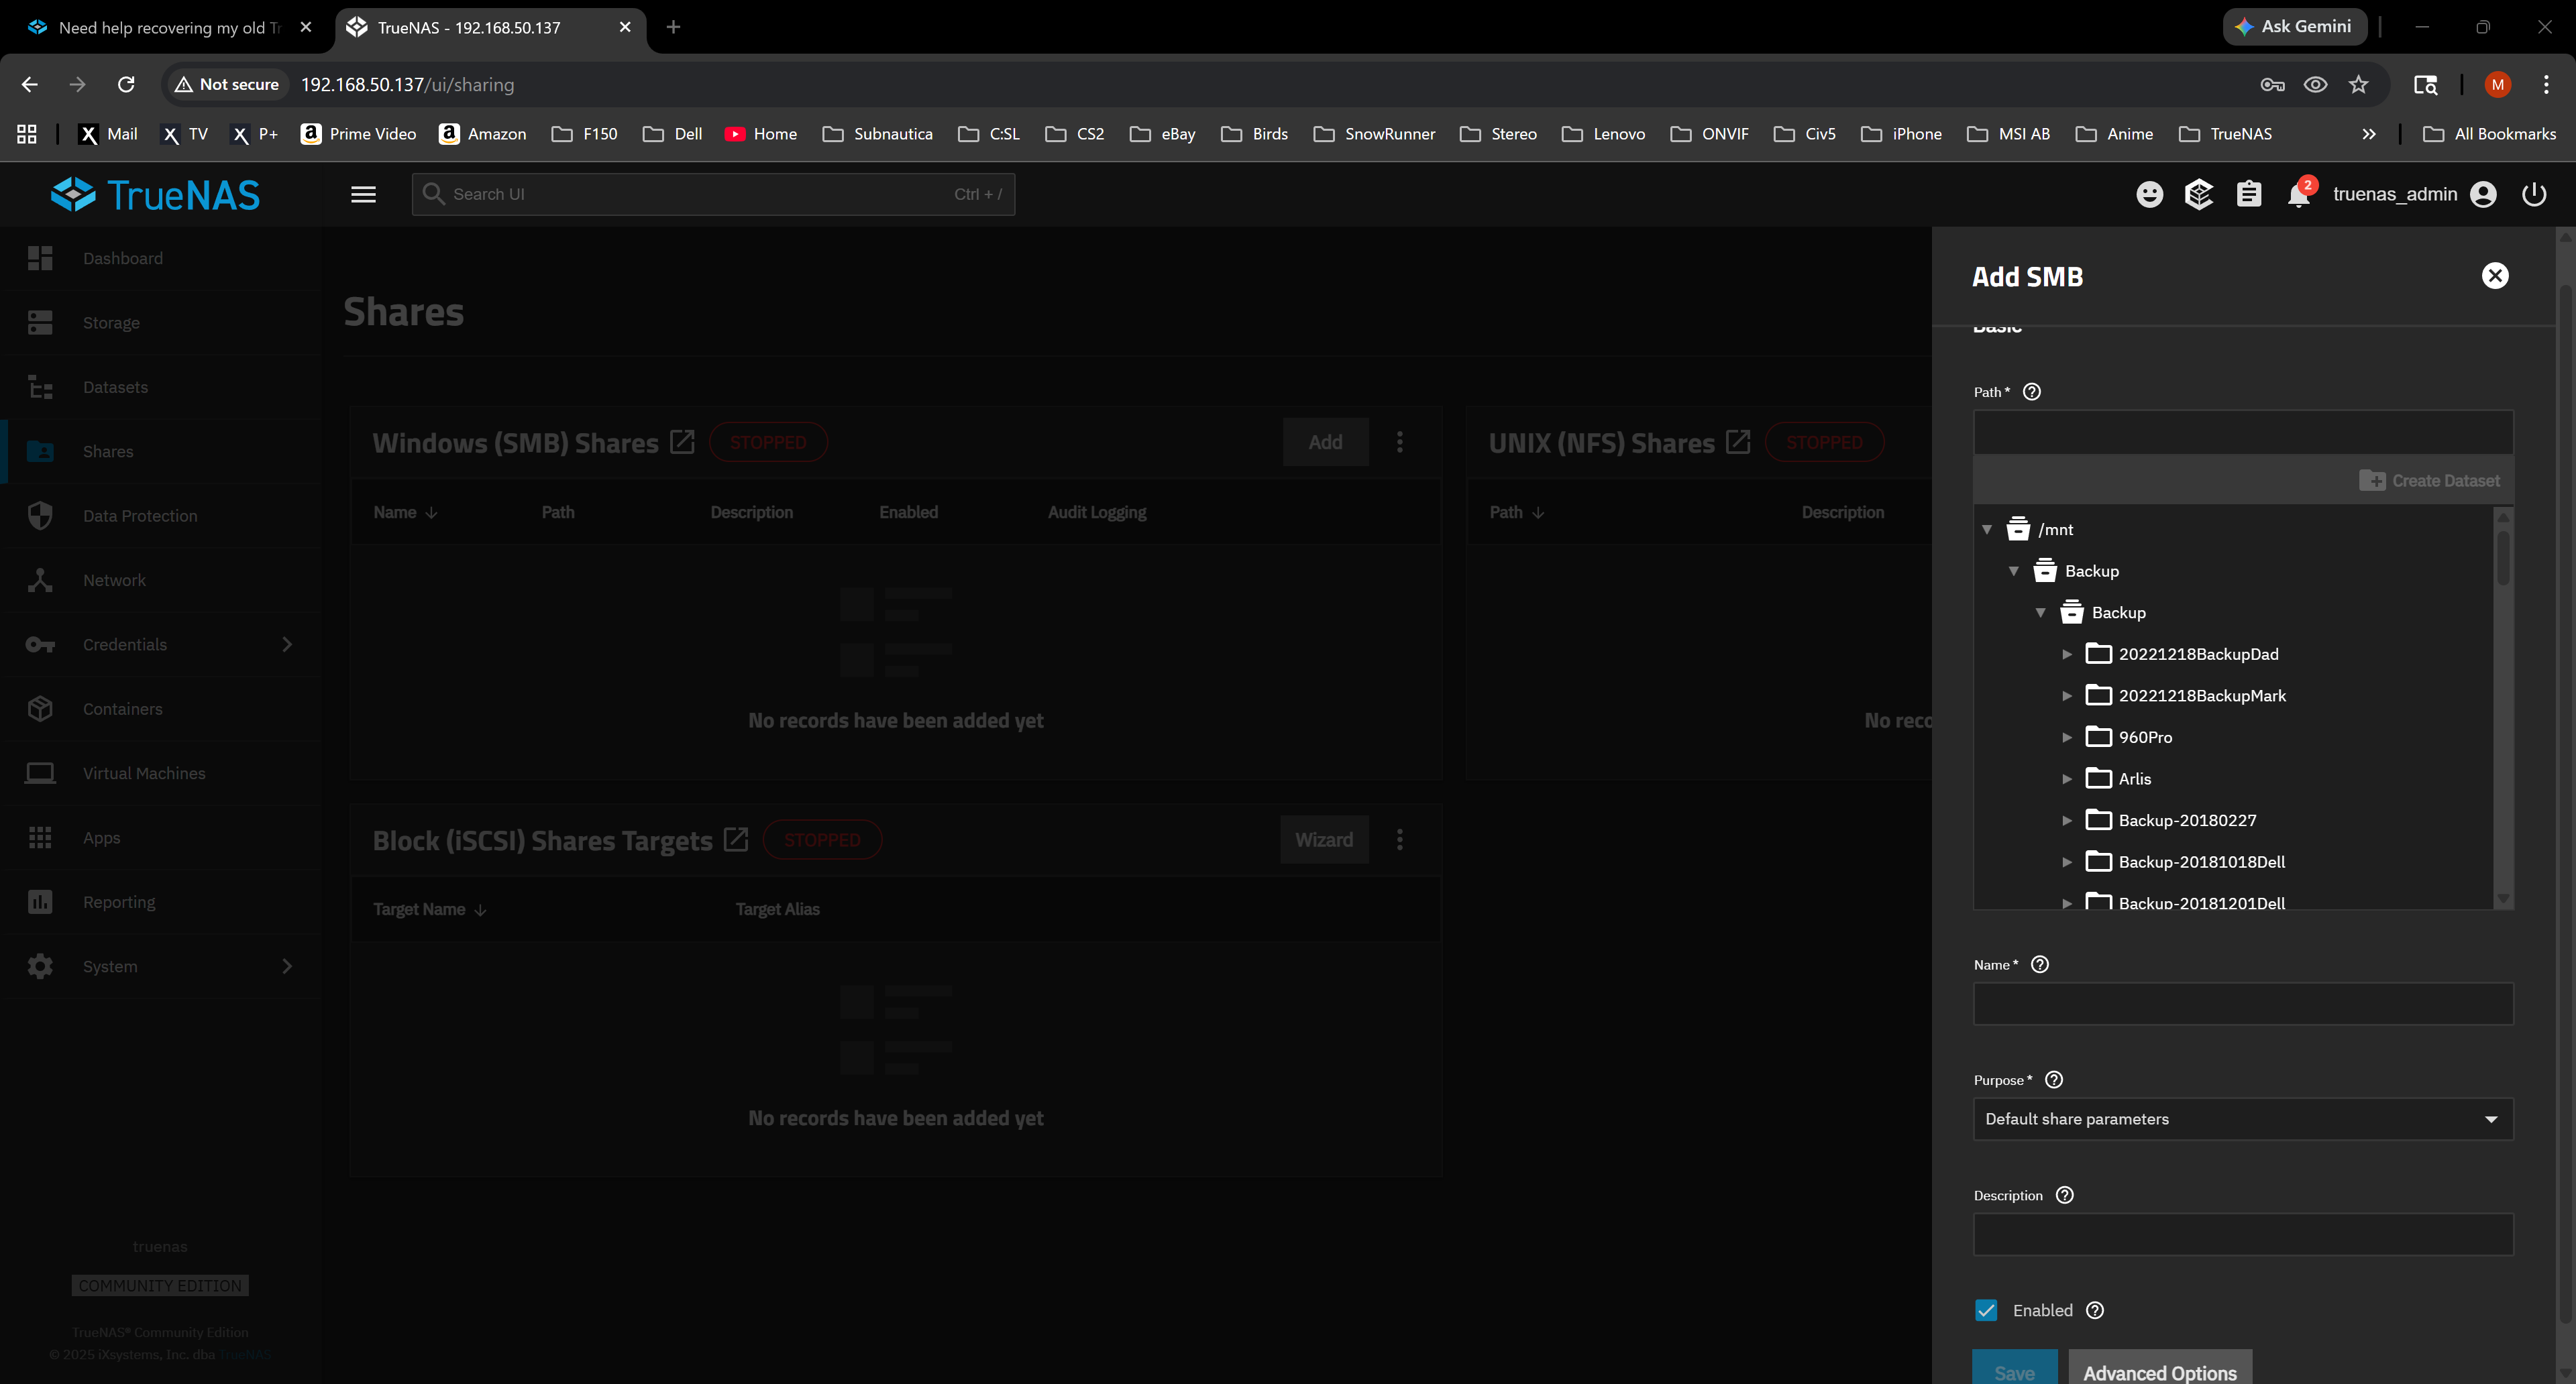Open iSCSI Shares external link icon
This screenshot has height=1384, width=2576.
pos(735,840)
